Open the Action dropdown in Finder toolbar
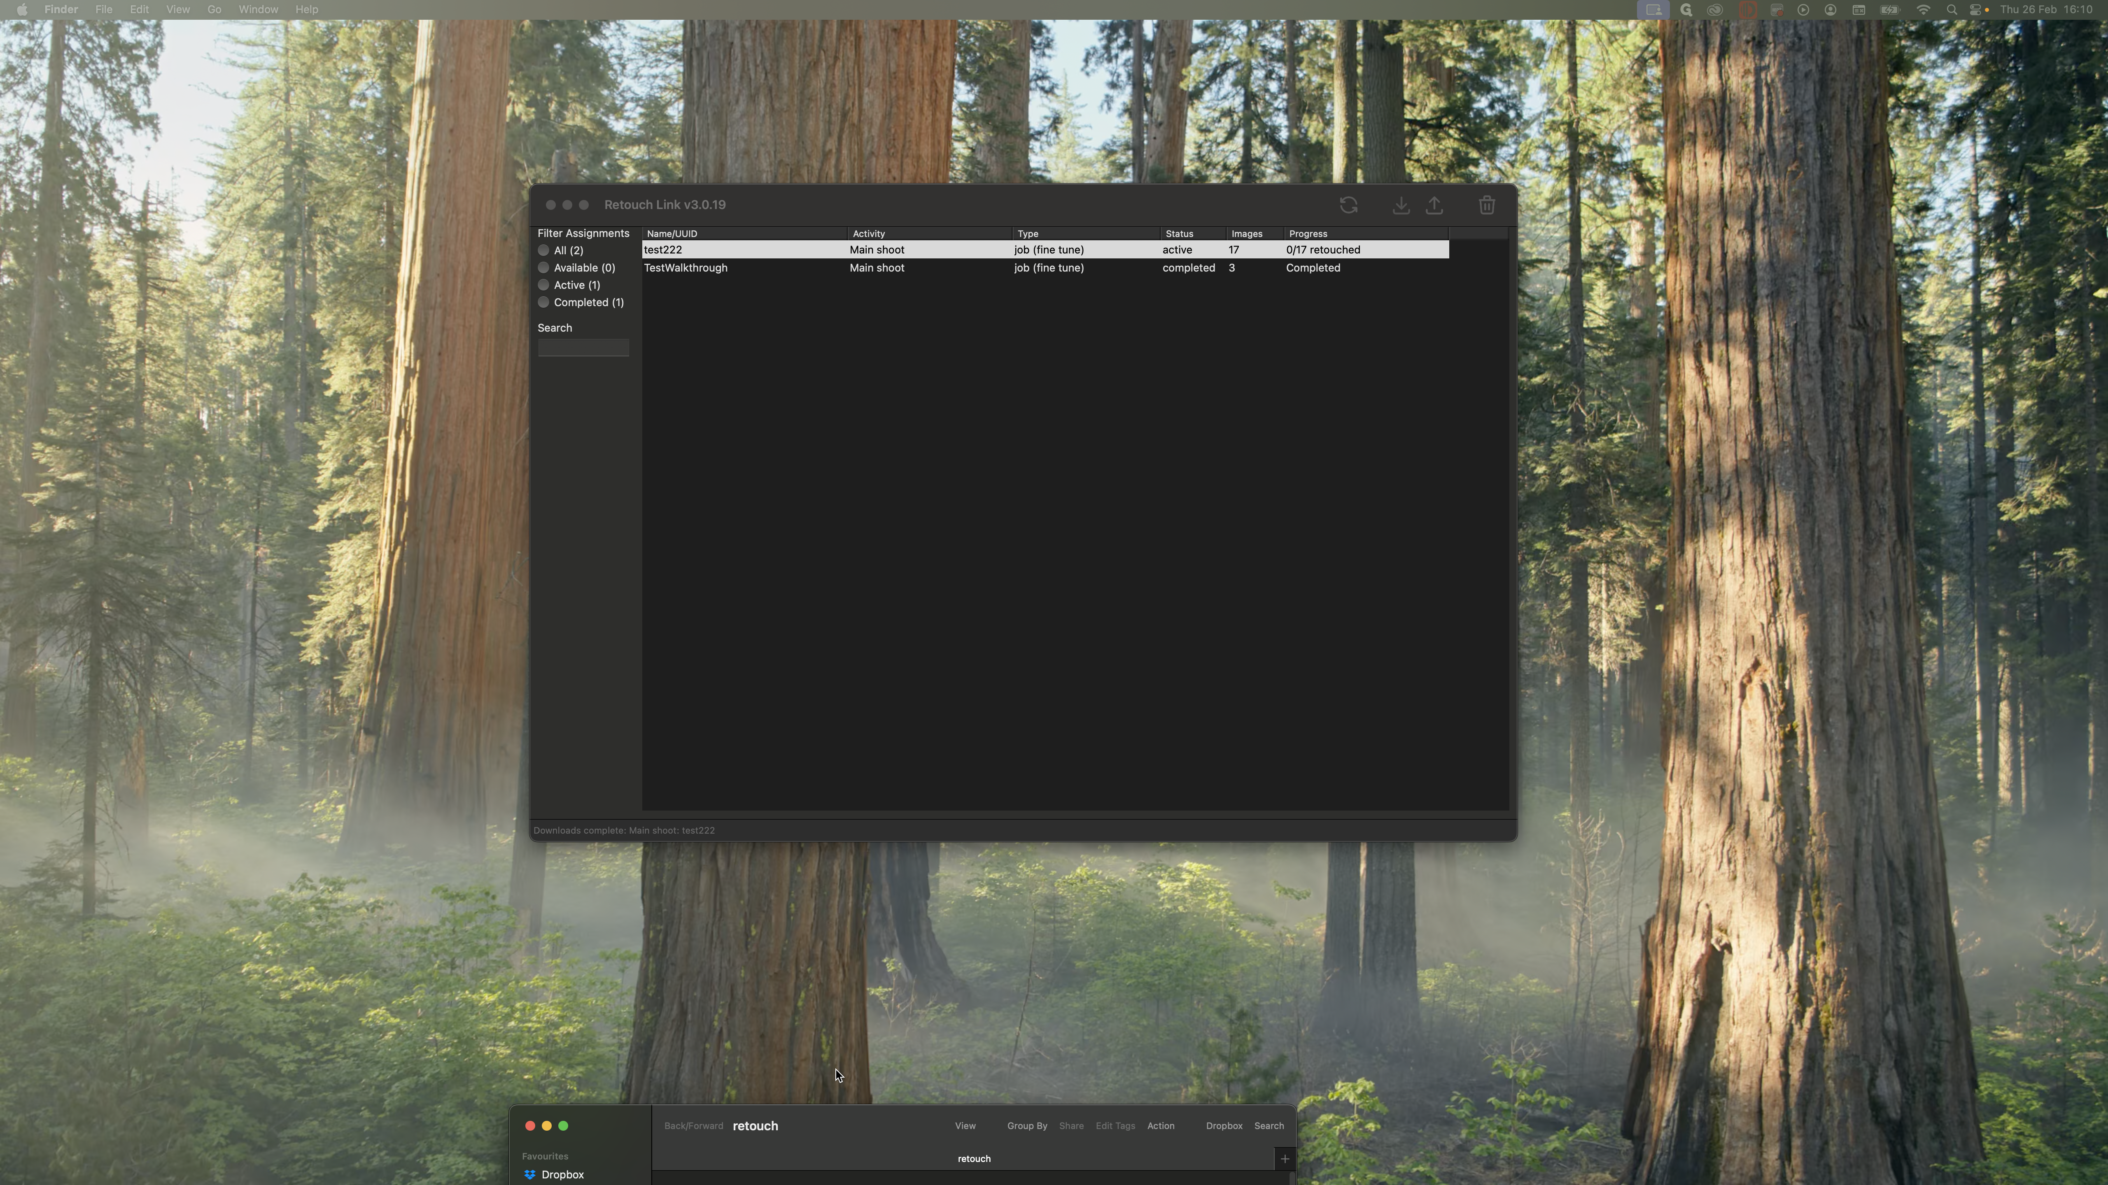 (x=1160, y=1126)
